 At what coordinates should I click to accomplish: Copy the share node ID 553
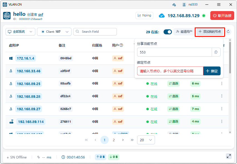(216, 52)
